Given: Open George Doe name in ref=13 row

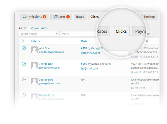Looking at the screenshot, I should click(46, 79).
